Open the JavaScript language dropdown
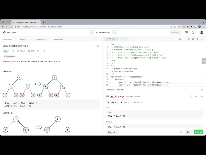This screenshot has width=206, height=155. [111, 39]
